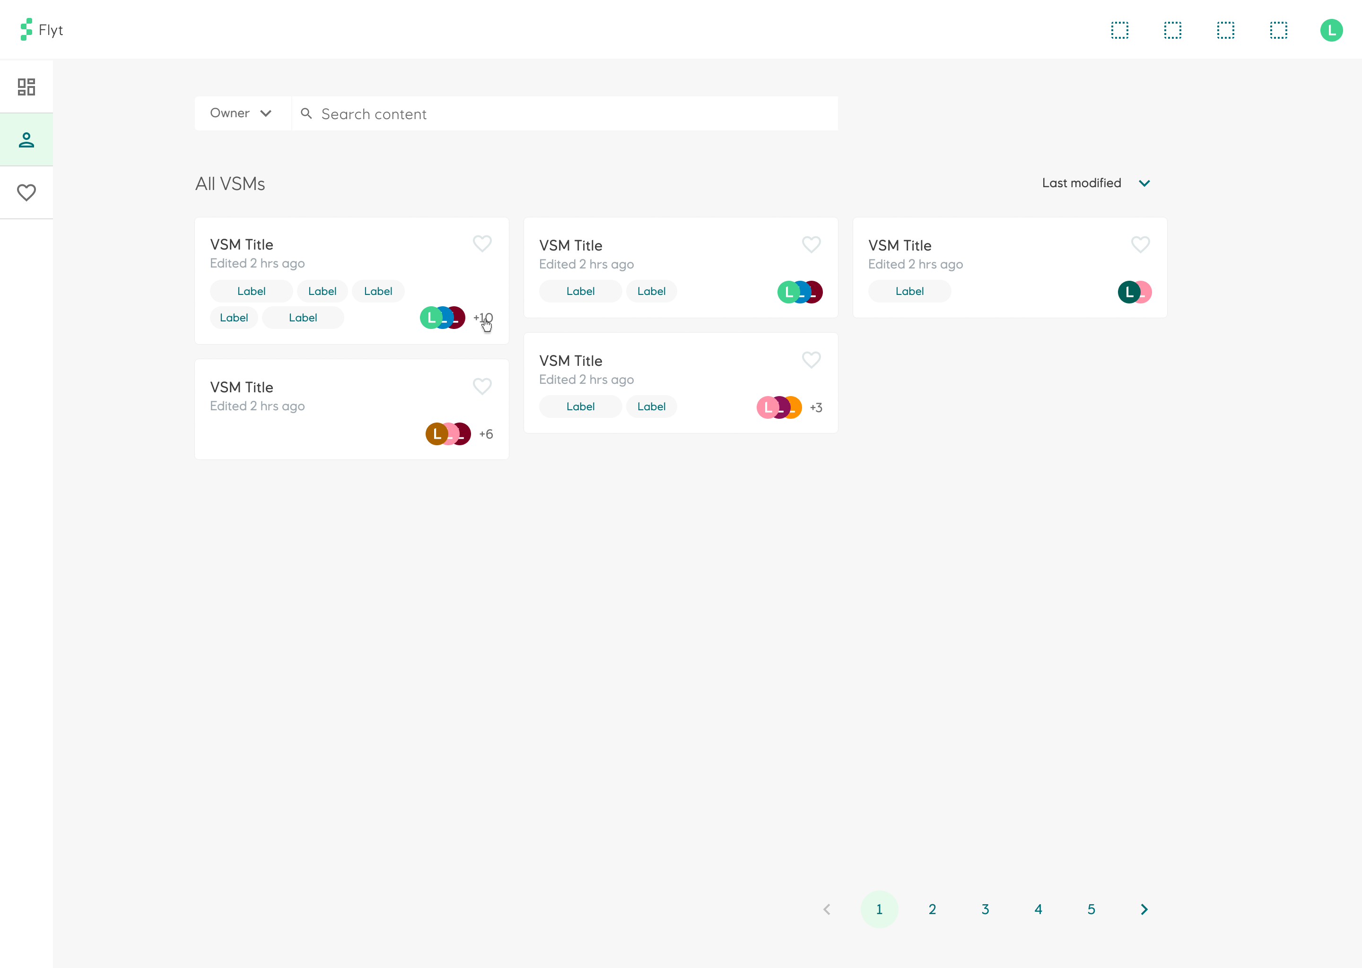Favorite the bottom-middle VSM card

pyautogui.click(x=812, y=360)
